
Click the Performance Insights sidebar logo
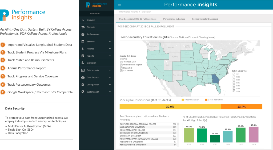(x=97, y=5)
